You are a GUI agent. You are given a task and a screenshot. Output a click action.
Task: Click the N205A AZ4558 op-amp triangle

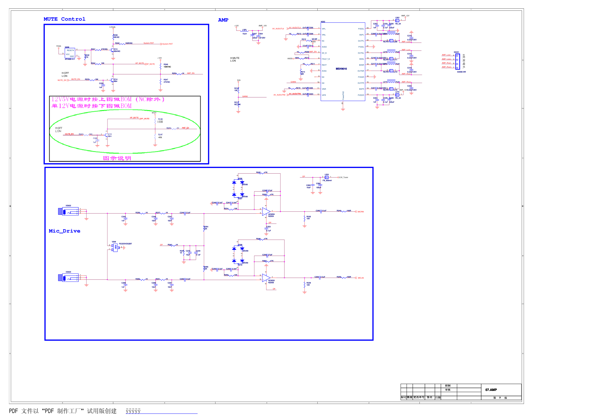[x=266, y=211]
